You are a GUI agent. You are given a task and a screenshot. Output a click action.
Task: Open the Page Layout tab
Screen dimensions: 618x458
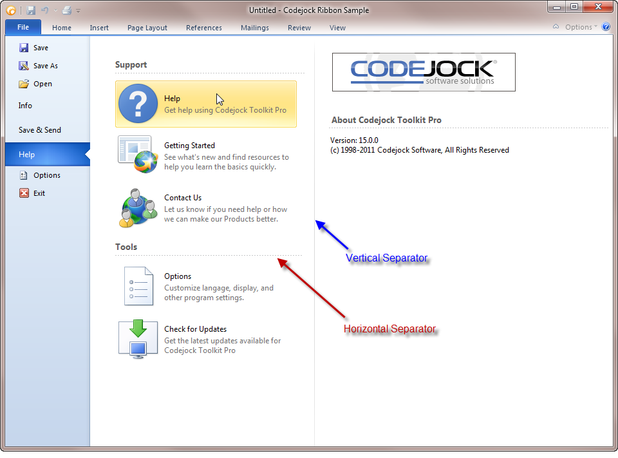click(x=147, y=28)
